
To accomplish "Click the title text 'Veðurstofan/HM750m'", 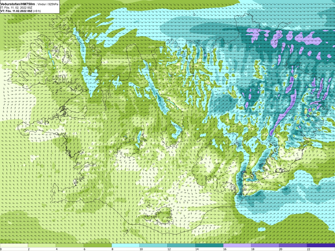I will click(18, 4).
